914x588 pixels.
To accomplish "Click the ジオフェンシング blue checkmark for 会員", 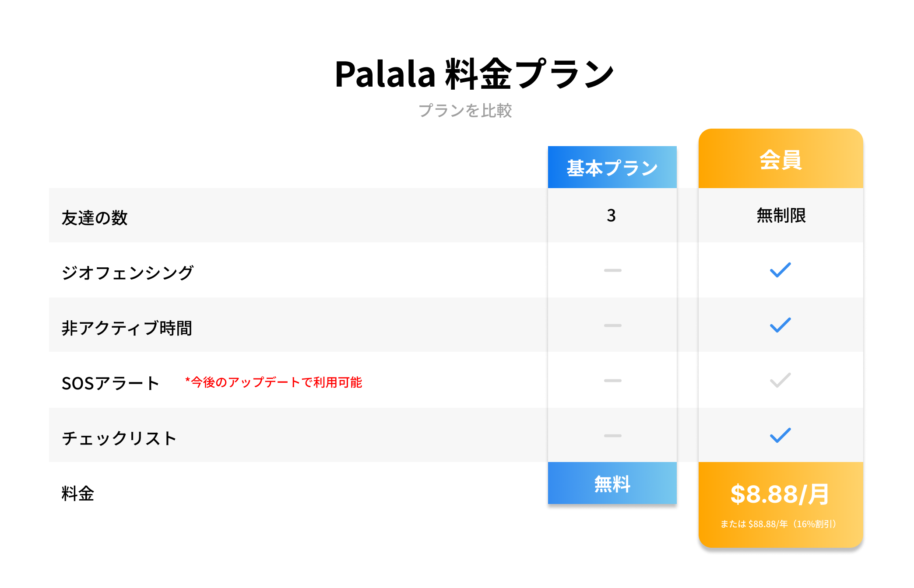I will [x=780, y=270].
